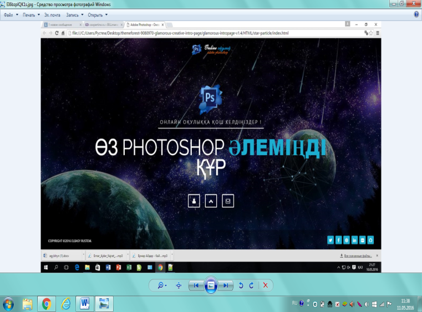Image resolution: width=422 pixels, height=312 pixels.
Task: Expand the Файл dropdown arrow
Action: tap(17, 15)
